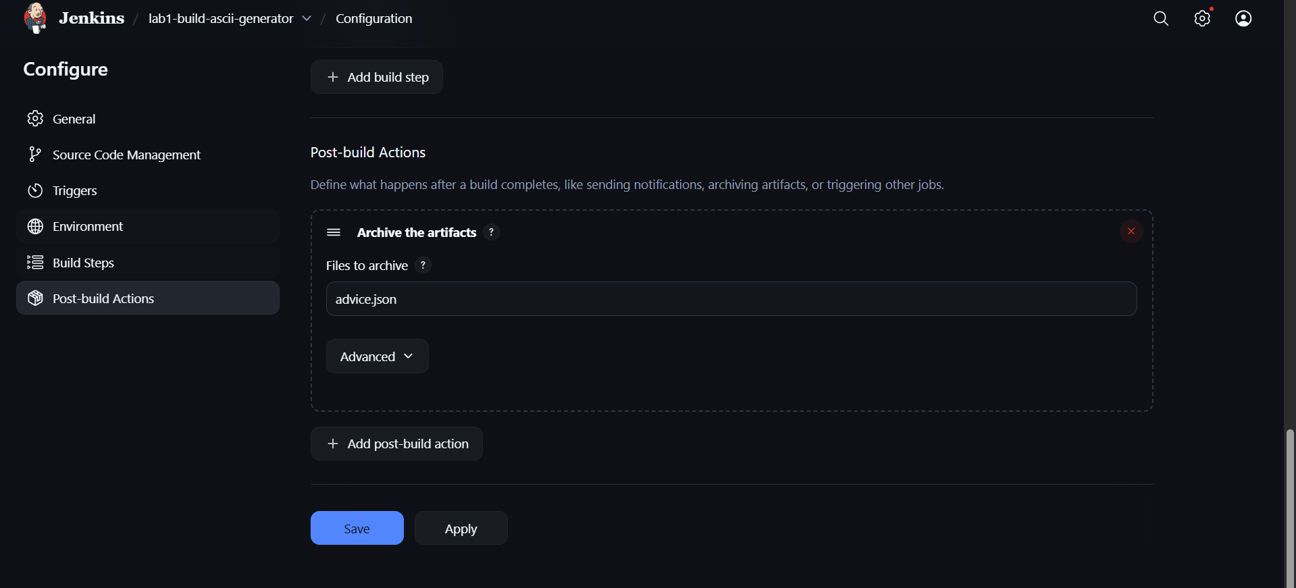Apply the configuration changes
Viewport: 1296px width, 588px height.
461,529
